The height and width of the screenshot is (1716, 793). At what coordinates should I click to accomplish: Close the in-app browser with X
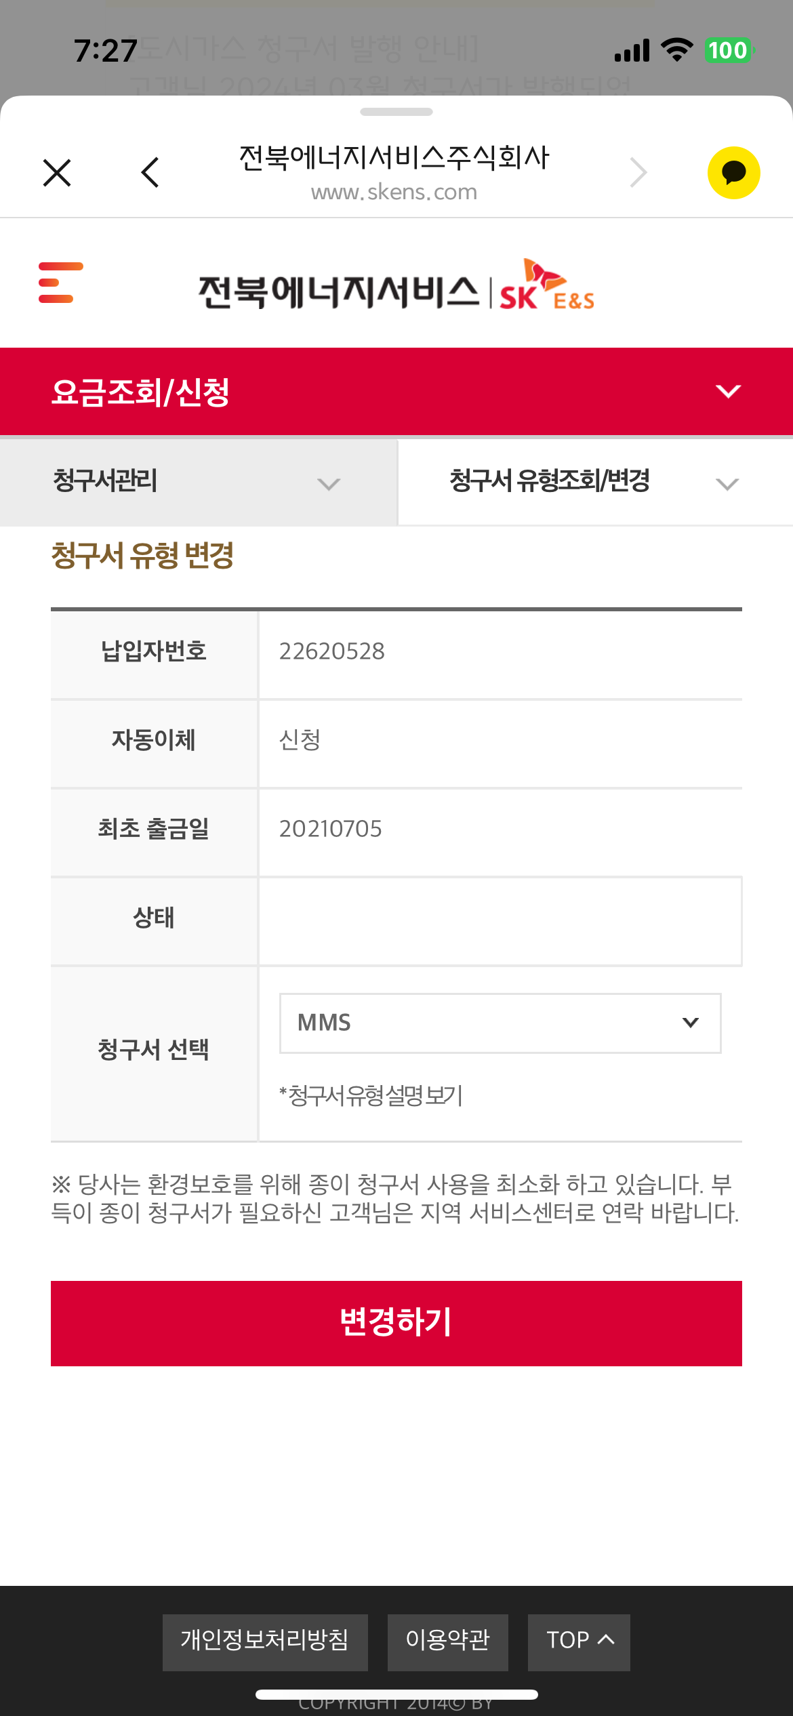[57, 173]
